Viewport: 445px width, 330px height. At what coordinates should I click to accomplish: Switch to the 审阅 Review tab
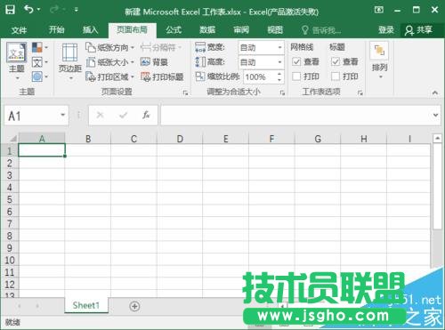[x=241, y=30]
